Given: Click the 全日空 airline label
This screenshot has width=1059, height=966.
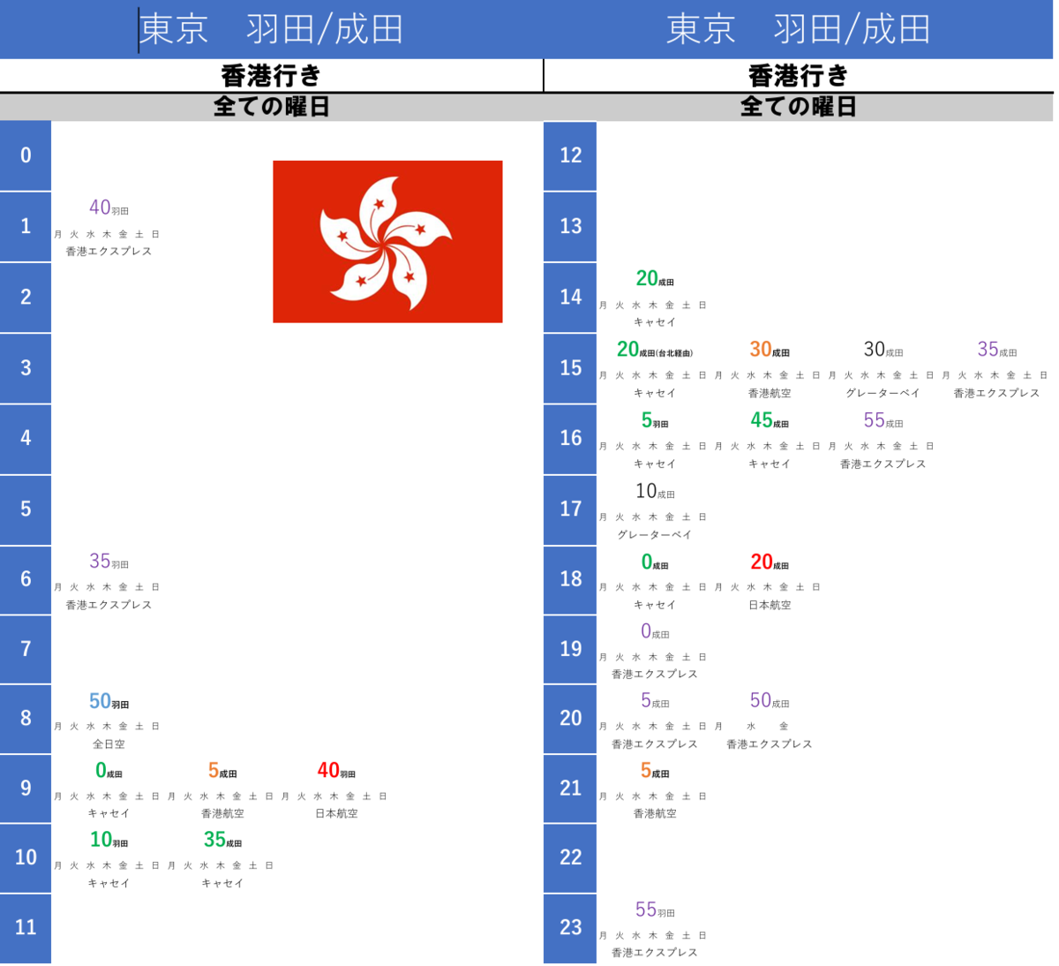Looking at the screenshot, I should [109, 744].
